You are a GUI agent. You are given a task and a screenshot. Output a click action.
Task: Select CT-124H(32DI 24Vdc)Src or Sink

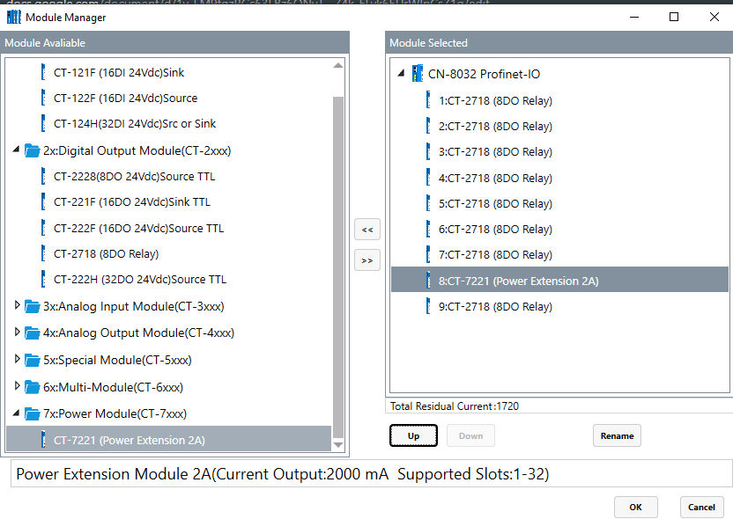click(x=135, y=124)
